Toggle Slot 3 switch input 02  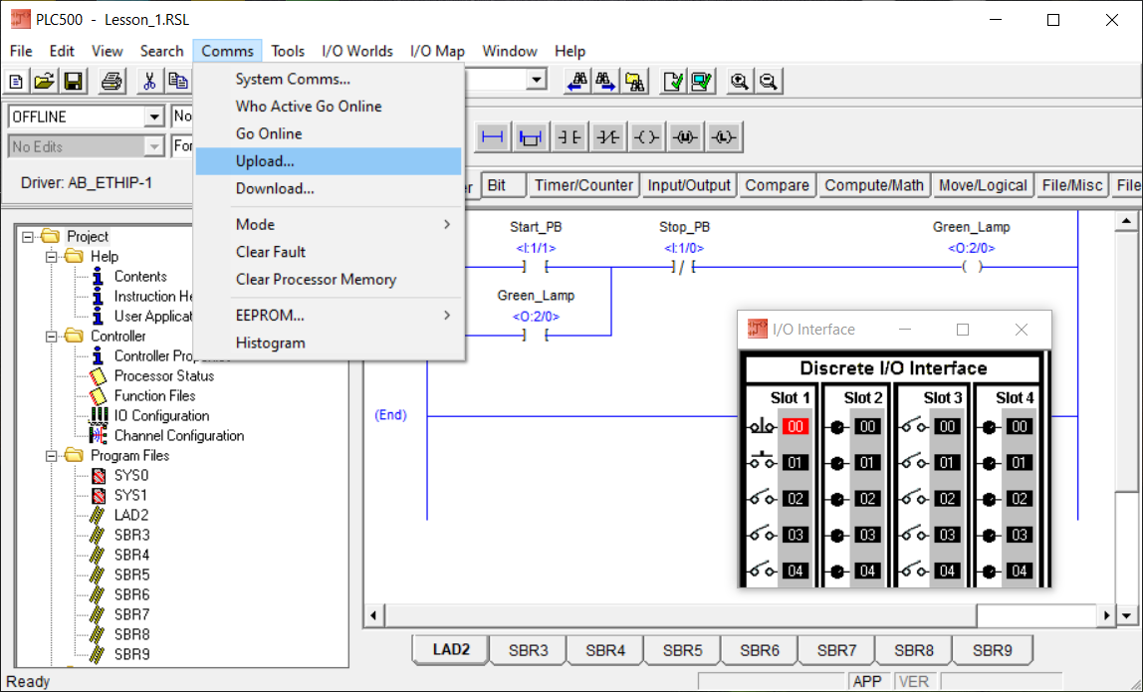coord(915,499)
